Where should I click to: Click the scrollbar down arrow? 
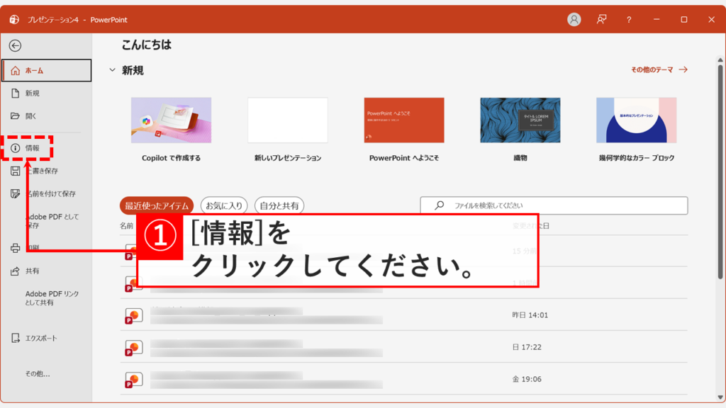(720, 397)
